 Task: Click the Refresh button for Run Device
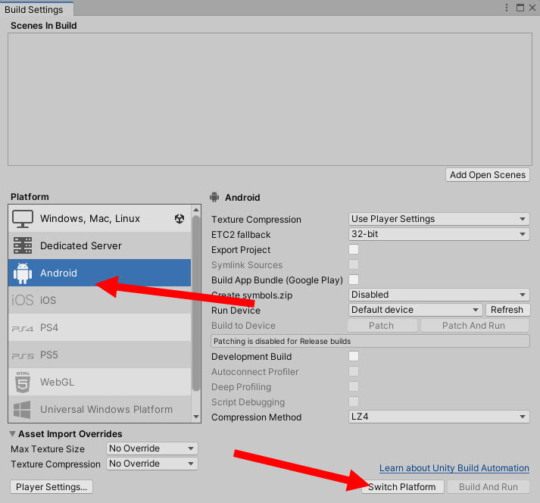point(507,310)
